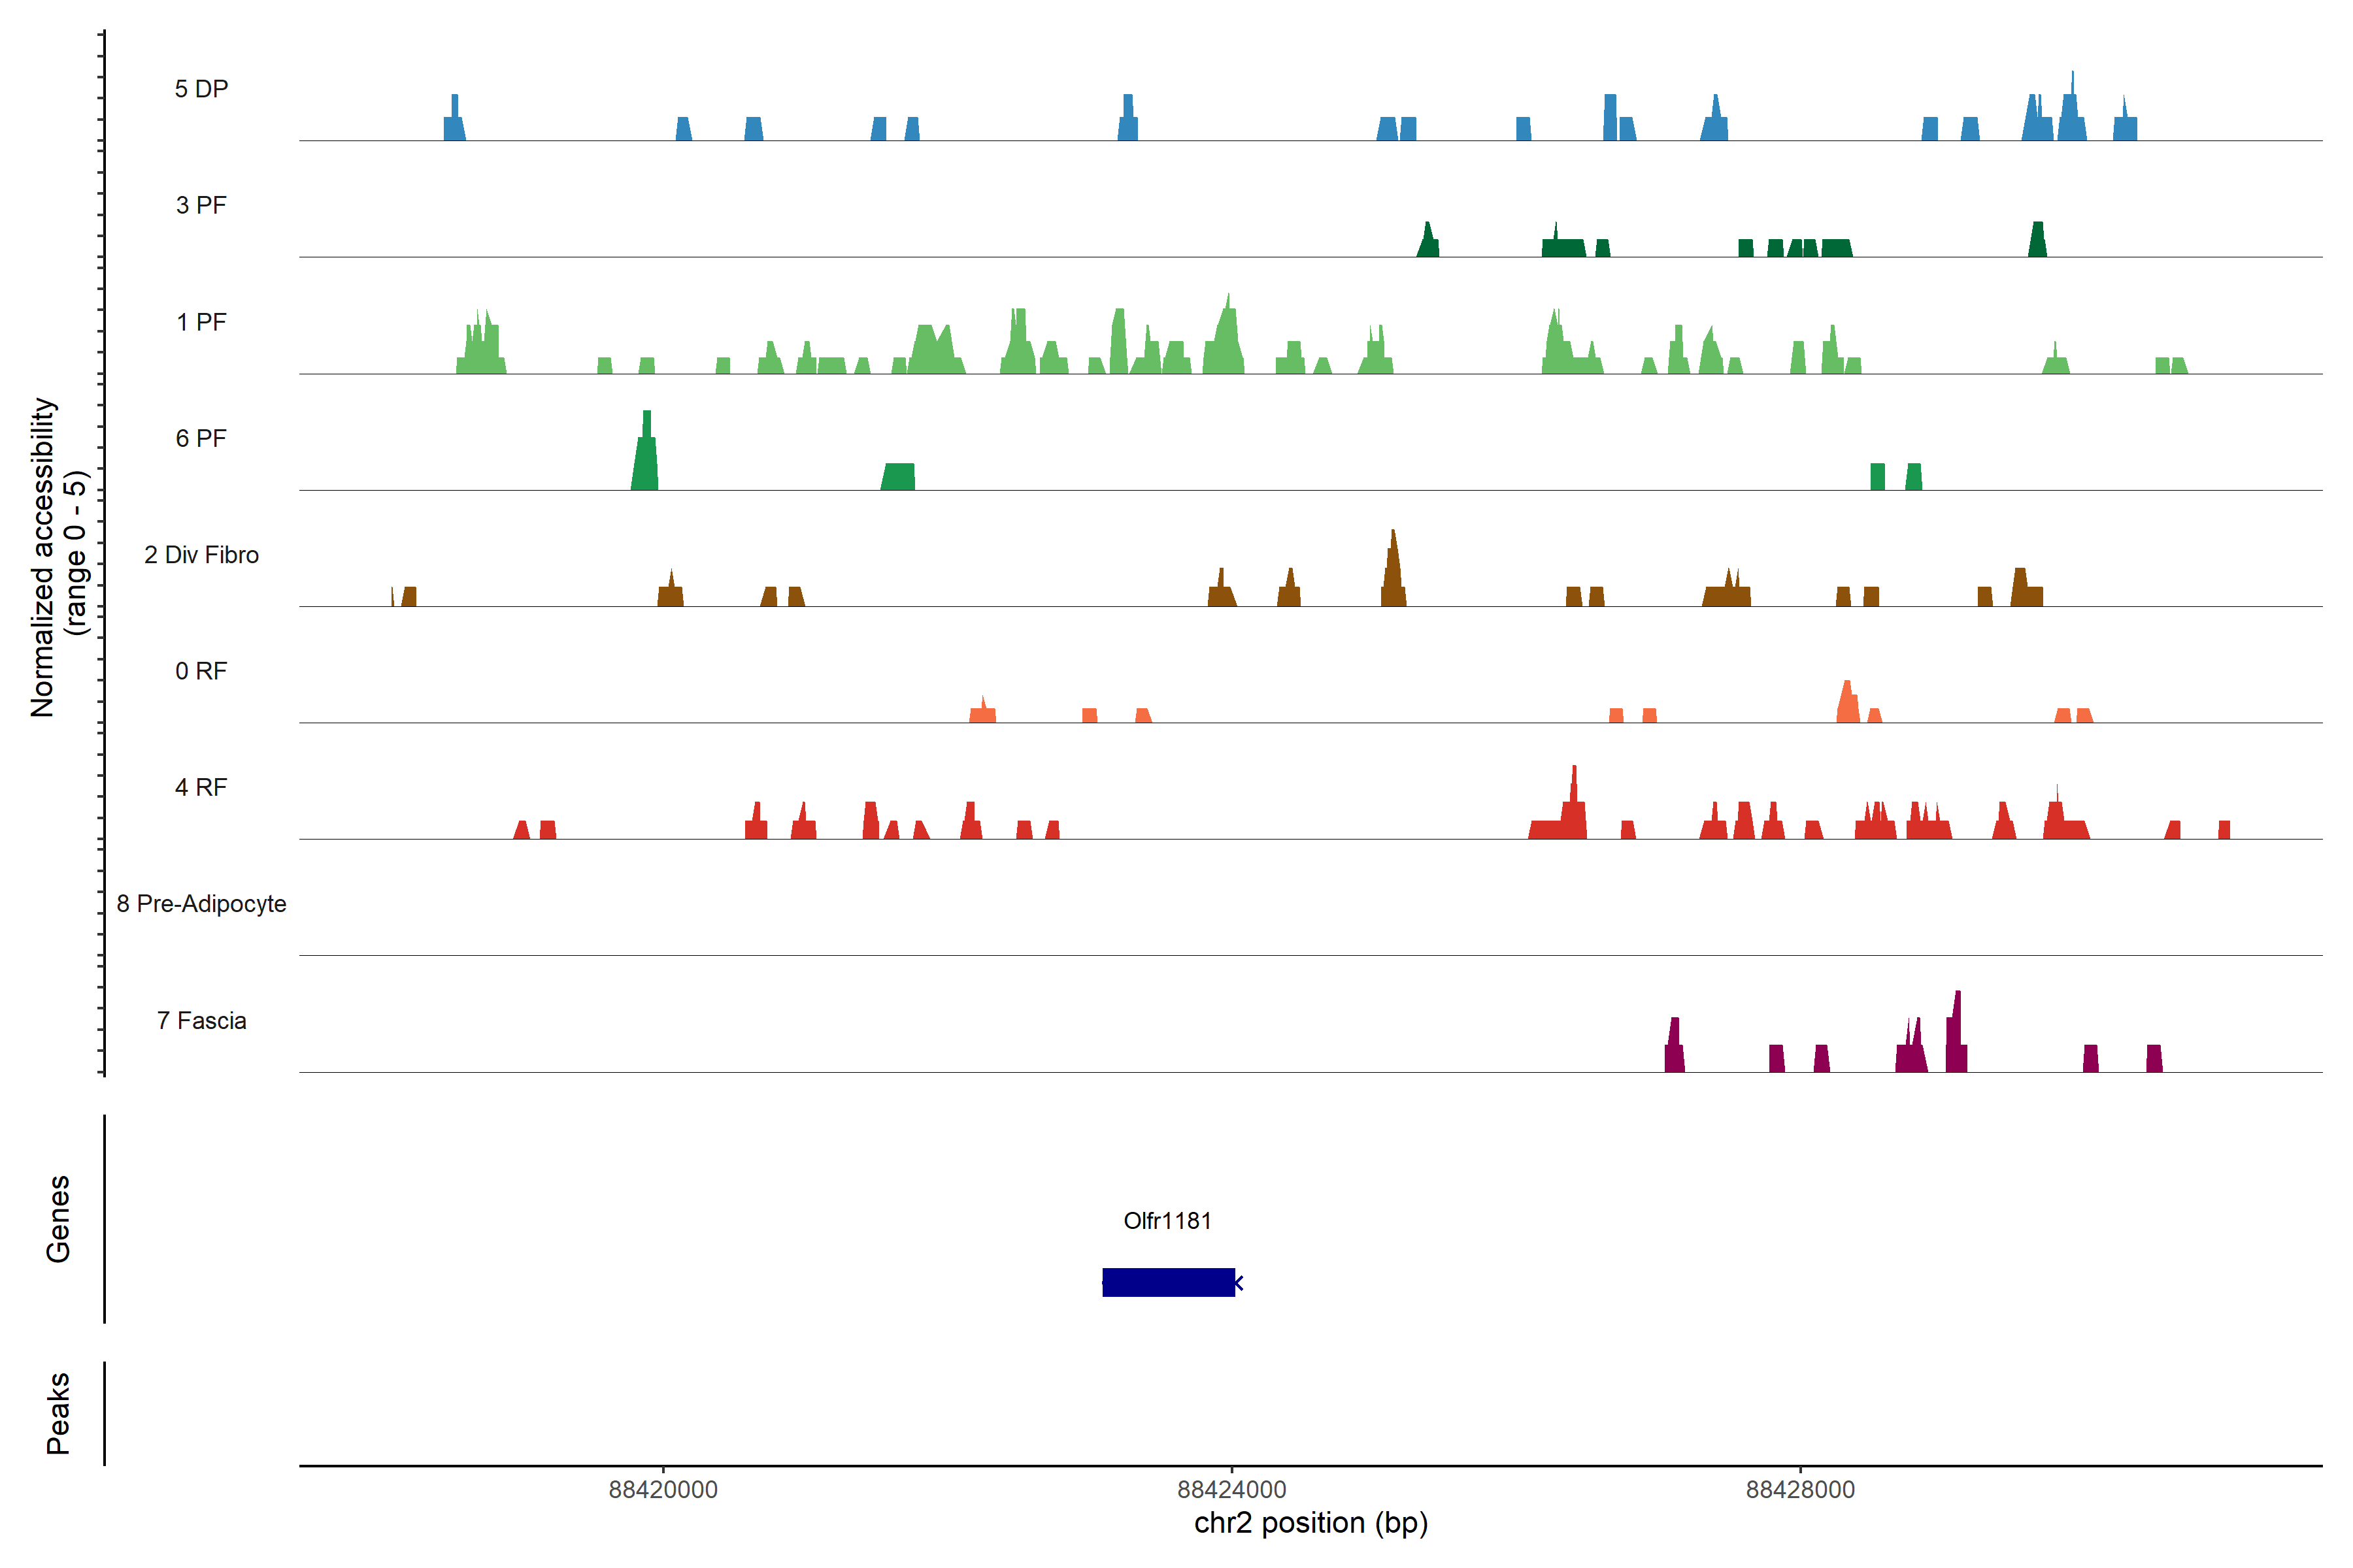Click the 88428000 axis tick label

tap(1800, 1490)
